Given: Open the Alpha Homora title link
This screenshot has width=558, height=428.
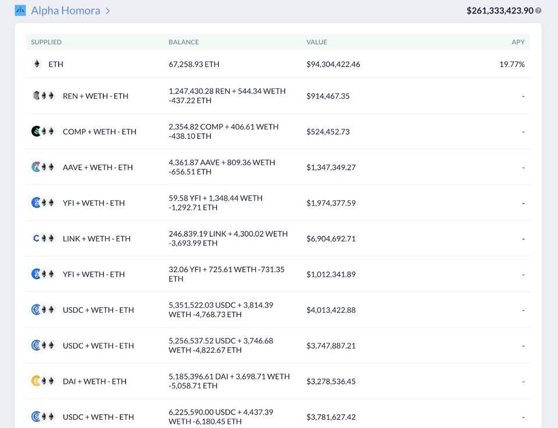Looking at the screenshot, I should click(65, 10).
